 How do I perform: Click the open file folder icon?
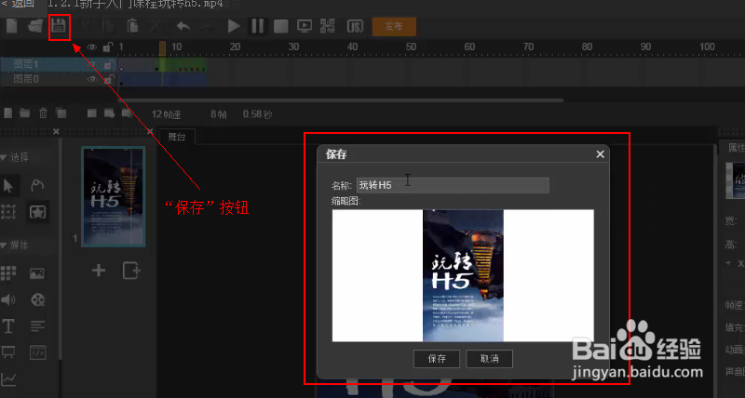click(x=35, y=26)
